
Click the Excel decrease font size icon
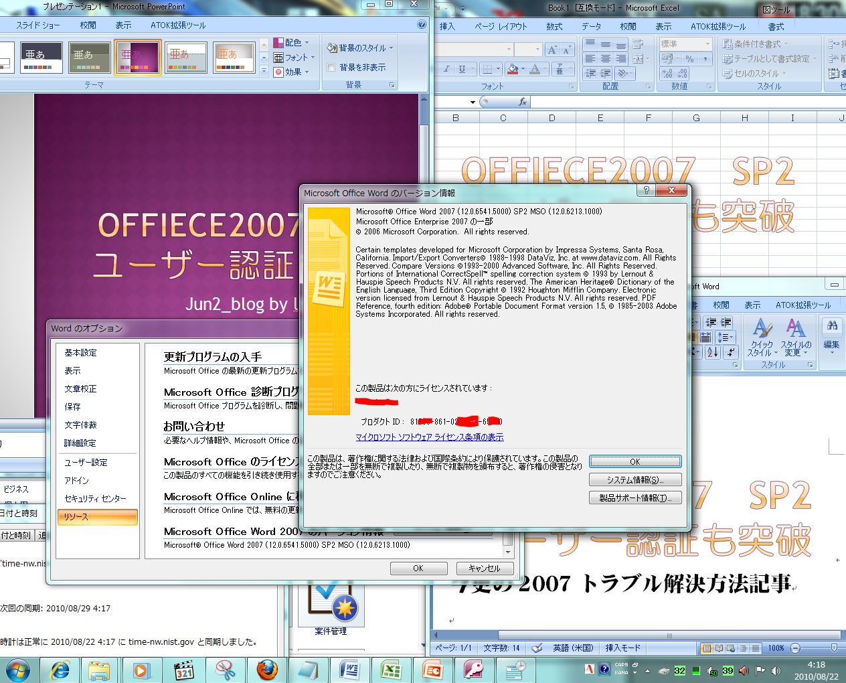(567, 50)
